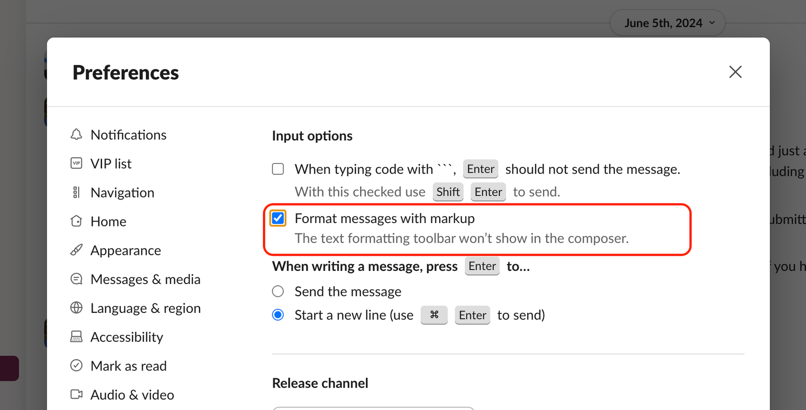Select Send the message radio option
Viewport: 806px width, 410px height.
[x=278, y=291]
